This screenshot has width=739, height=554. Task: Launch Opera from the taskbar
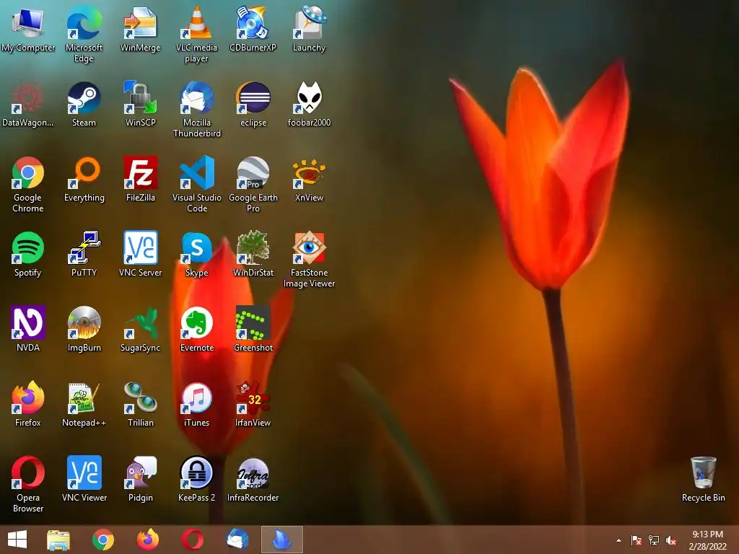(x=192, y=540)
